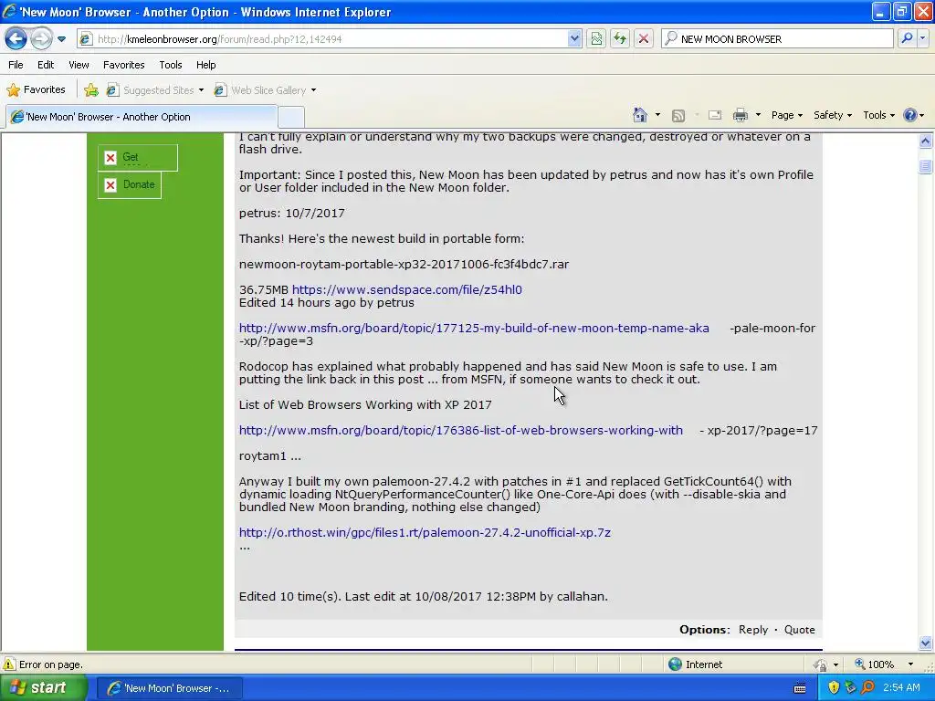Open the Tools menu in menu bar
This screenshot has height=701, width=935.
(170, 65)
